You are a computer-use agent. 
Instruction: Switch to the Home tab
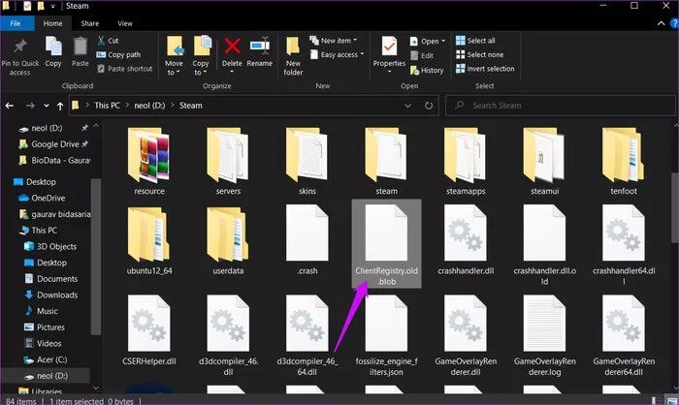[52, 23]
